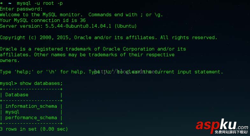Click the Oracle copyright notice line
The width and height of the screenshot is (250, 136).
(x=108, y=37)
